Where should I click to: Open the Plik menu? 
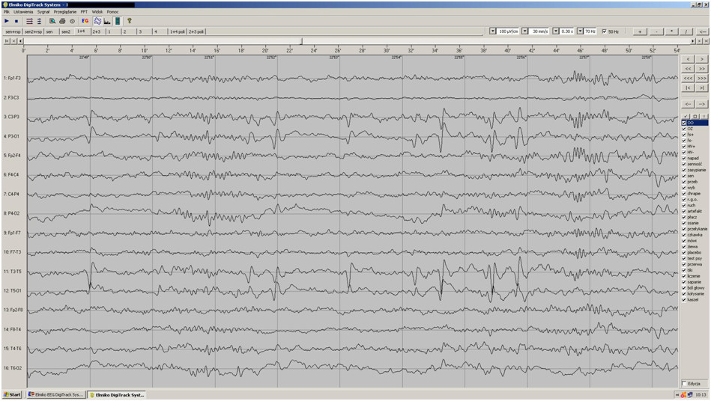click(x=6, y=12)
